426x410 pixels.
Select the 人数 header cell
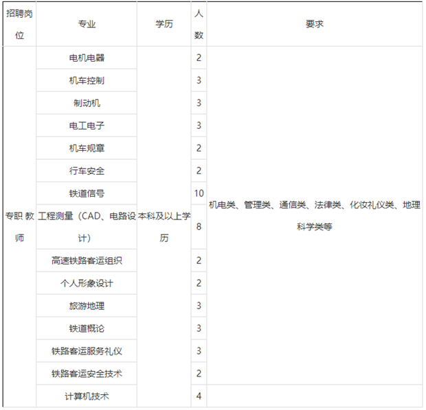tap(199, 24)
